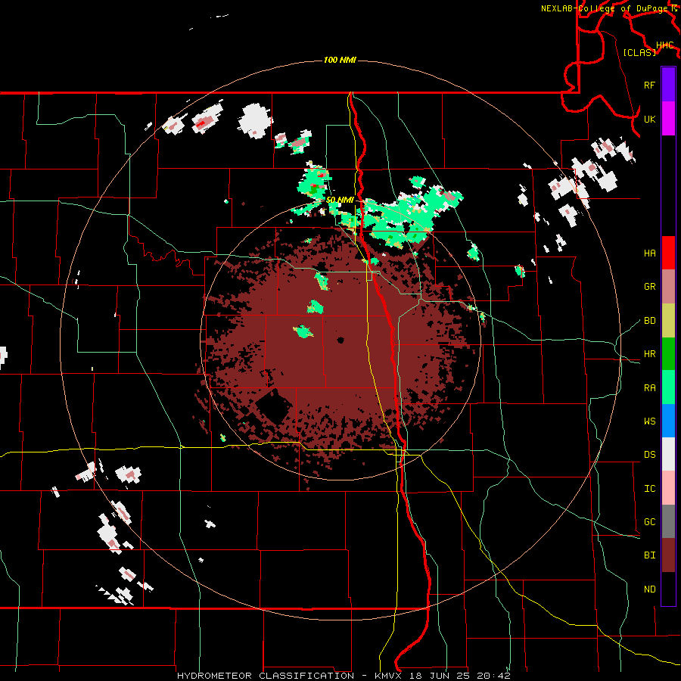
Task: Click the 100 NMI range ring label
Action: click(x=340, y=60)
